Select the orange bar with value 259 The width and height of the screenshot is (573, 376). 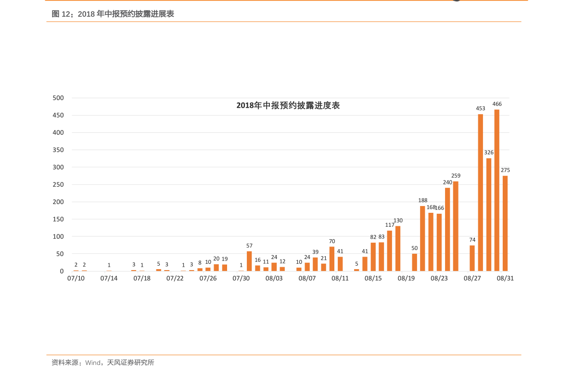456,226
